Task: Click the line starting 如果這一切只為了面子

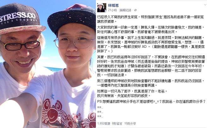Action: pos(132,91)
